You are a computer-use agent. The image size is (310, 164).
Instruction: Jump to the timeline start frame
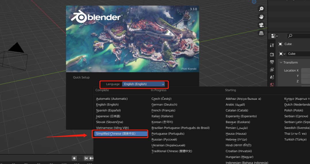[86, 158]
